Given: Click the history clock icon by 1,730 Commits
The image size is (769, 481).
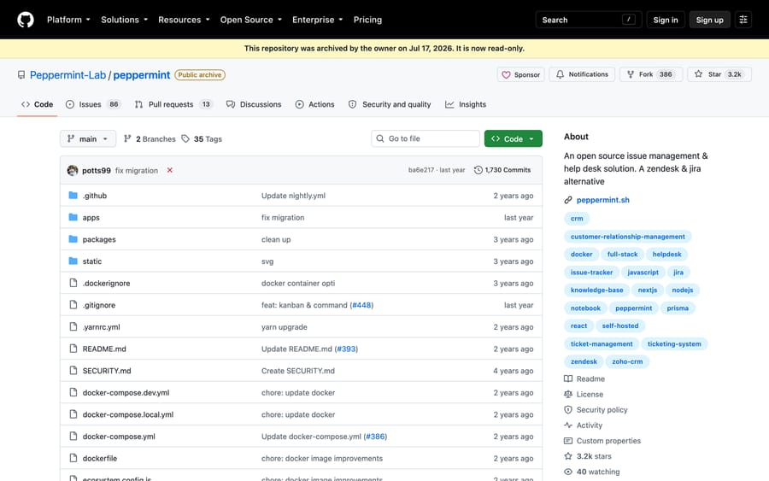Looking at the screenshot, I should [x=478, y=170].
